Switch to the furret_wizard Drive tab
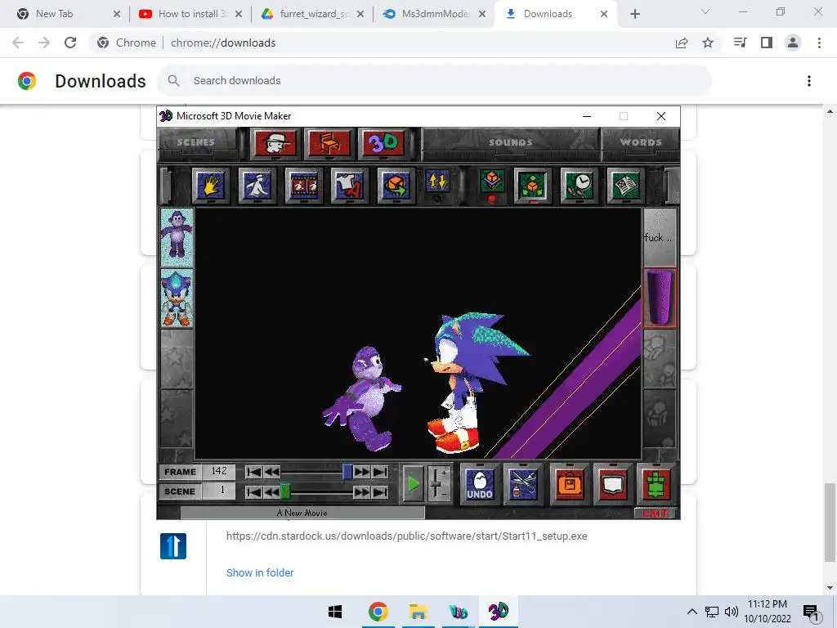This screenshot has width=837, height=628. tap(313, 14)
